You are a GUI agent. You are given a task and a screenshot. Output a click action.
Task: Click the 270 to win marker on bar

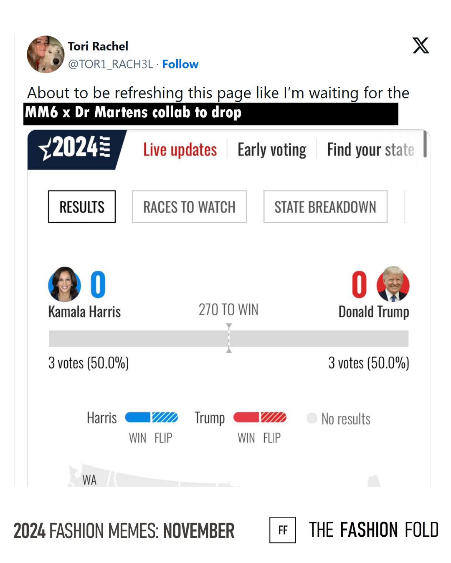coord(229,338)
